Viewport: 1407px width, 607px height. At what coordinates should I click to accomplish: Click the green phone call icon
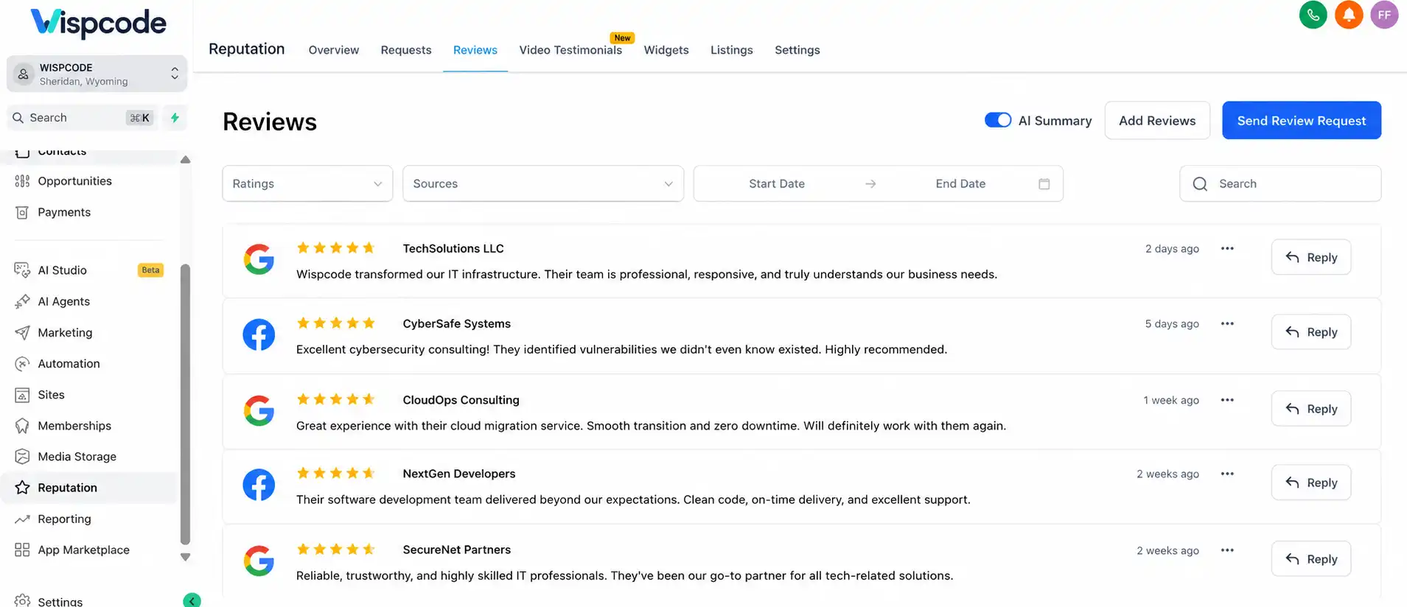coord(1313,15)
